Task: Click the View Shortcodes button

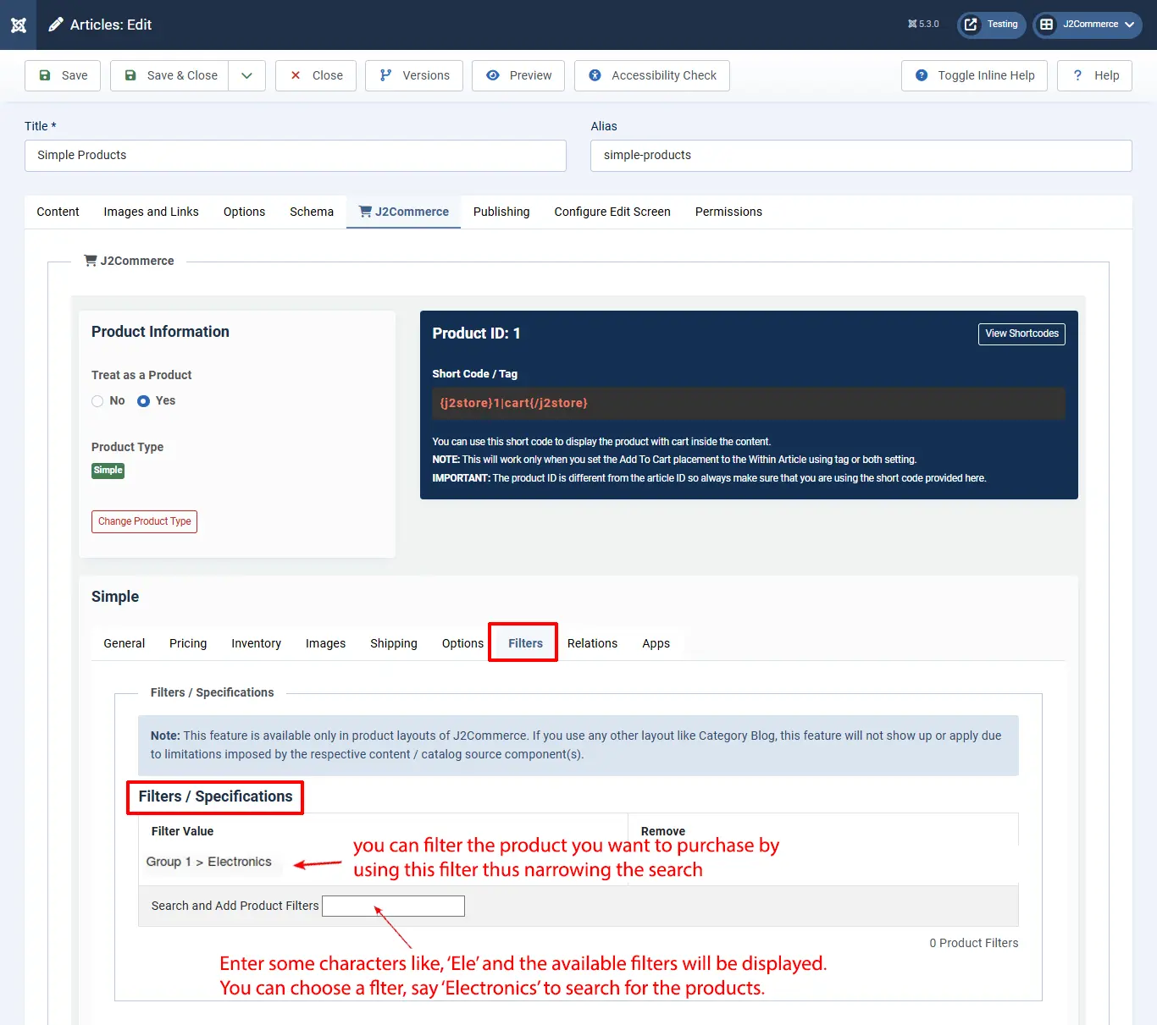Action: (1021, 333)
